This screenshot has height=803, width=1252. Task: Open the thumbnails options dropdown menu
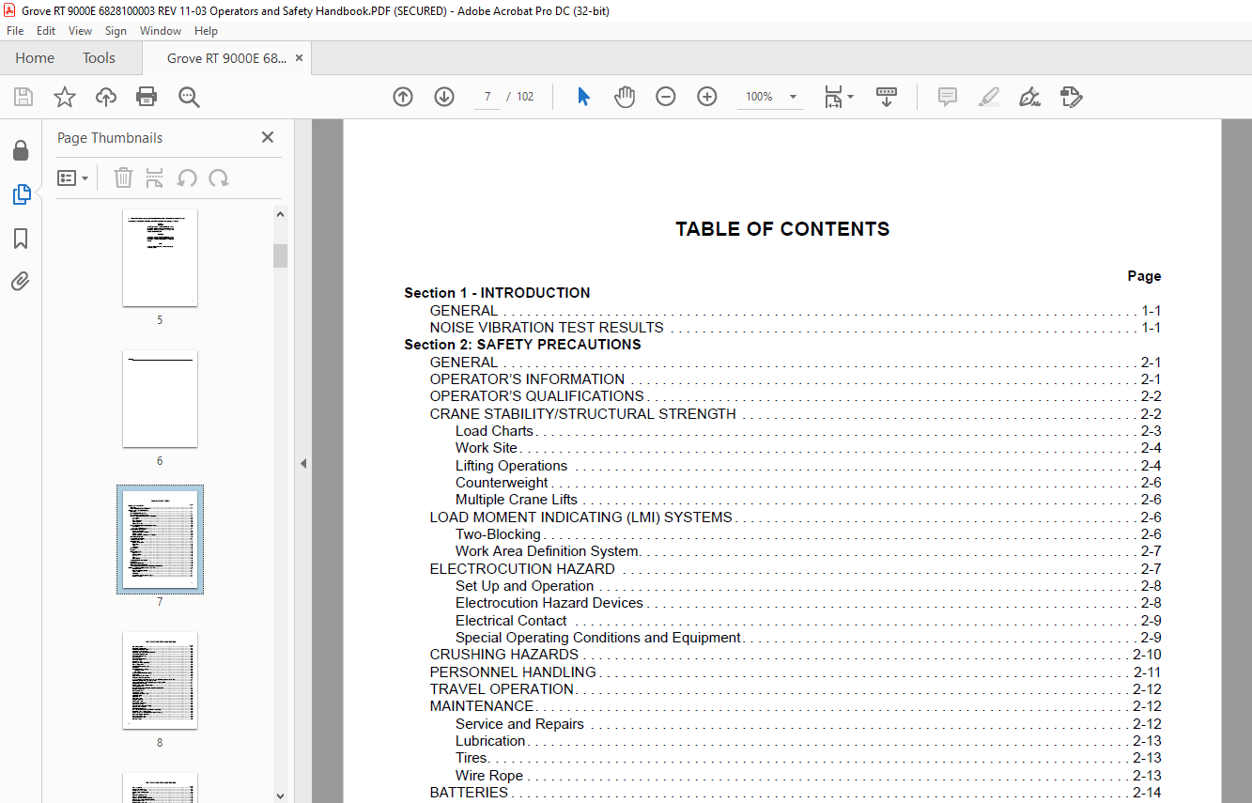pyautogui.click(x=72, y=178)
